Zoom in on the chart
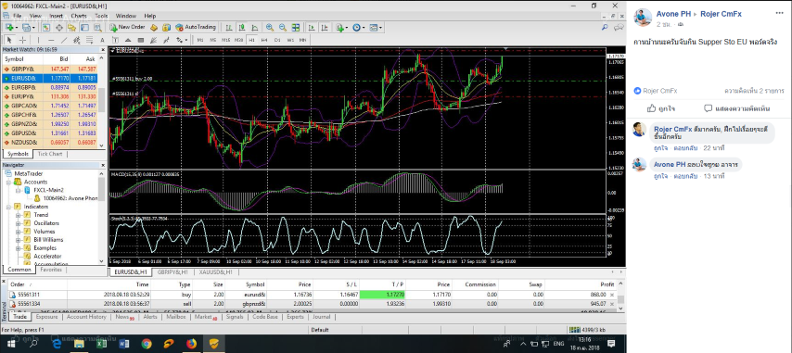Viewport: 792px width, 353px height. [x=270, y=27]
